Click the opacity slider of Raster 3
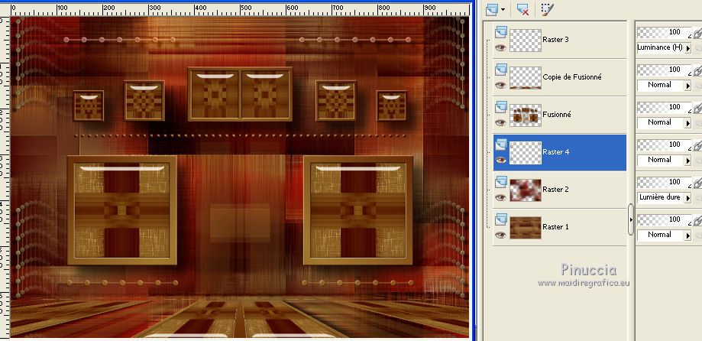The width and height of the screenshot is (702, 341). [665, 32]
